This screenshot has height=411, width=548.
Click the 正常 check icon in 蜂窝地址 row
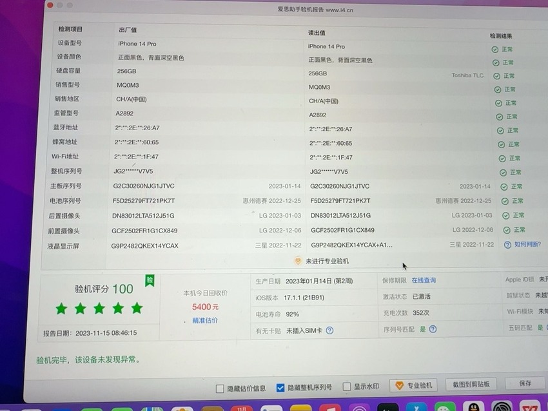coord(501,144)
